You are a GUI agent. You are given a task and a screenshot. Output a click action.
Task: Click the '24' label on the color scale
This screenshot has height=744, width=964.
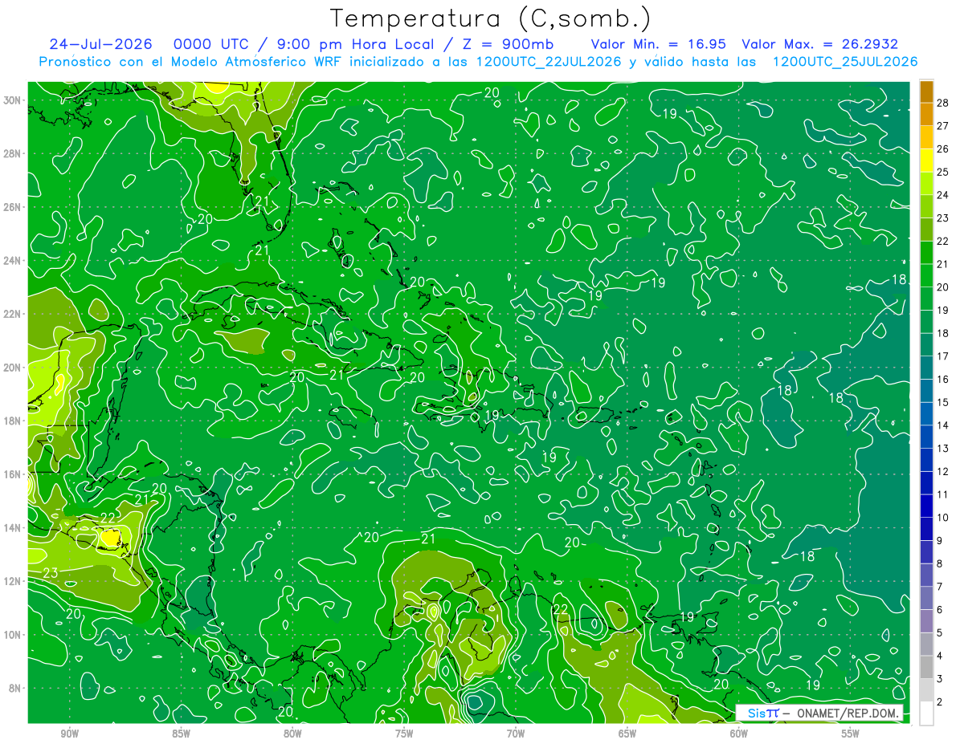click(x=943, y=195)
